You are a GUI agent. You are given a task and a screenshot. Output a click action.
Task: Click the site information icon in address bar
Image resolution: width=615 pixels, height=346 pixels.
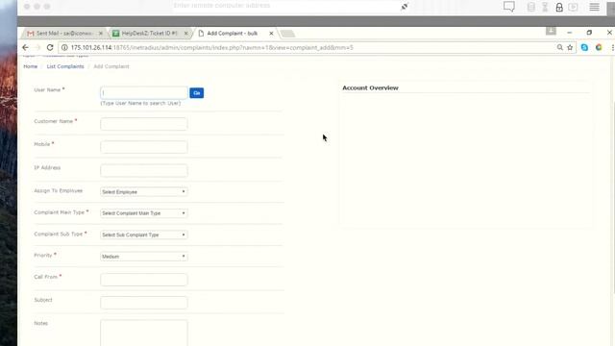64,47
